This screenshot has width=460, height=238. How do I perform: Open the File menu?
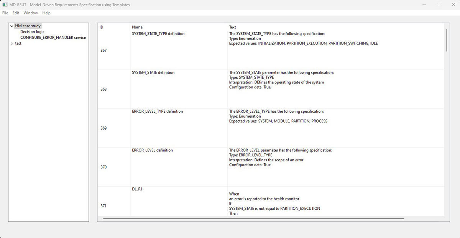(x=5, y=13)
